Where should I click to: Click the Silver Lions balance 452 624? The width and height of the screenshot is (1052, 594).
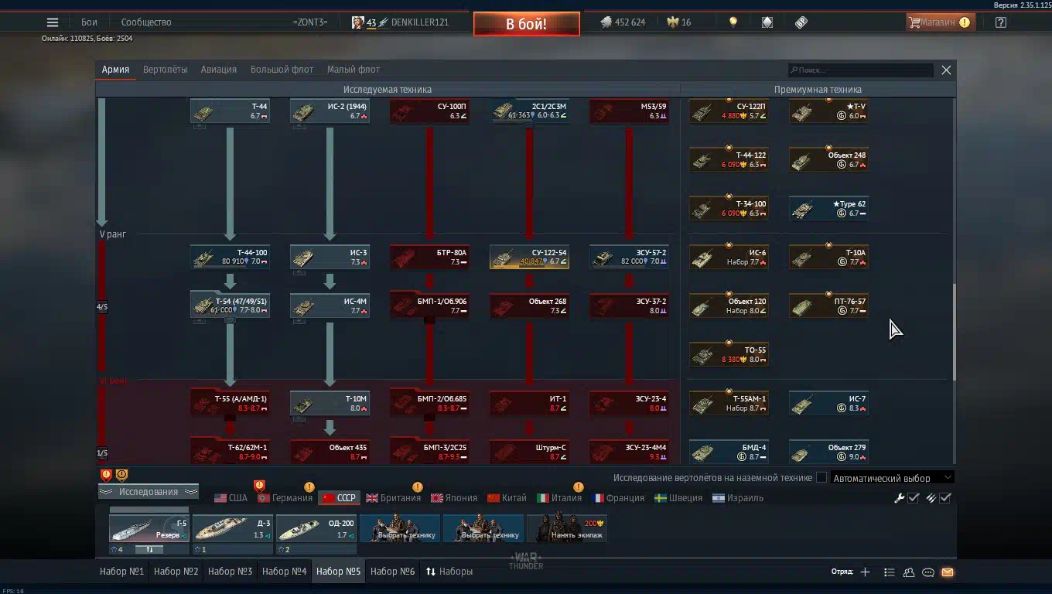(623, 22)
